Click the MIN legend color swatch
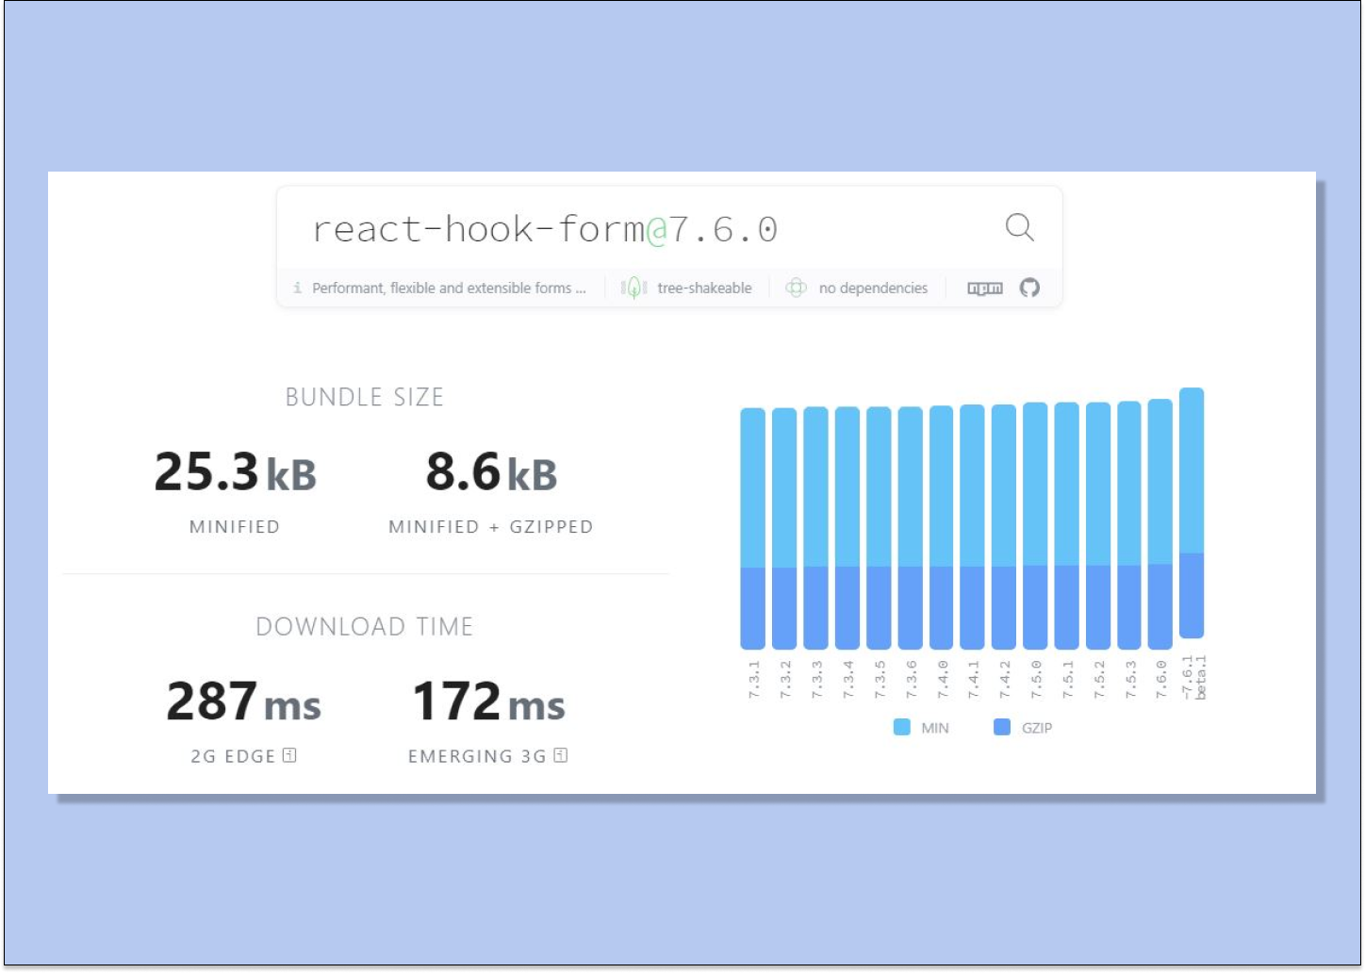 tap(902, 727)
